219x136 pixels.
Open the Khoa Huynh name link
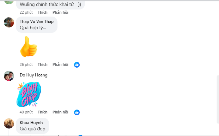point(31,123)
